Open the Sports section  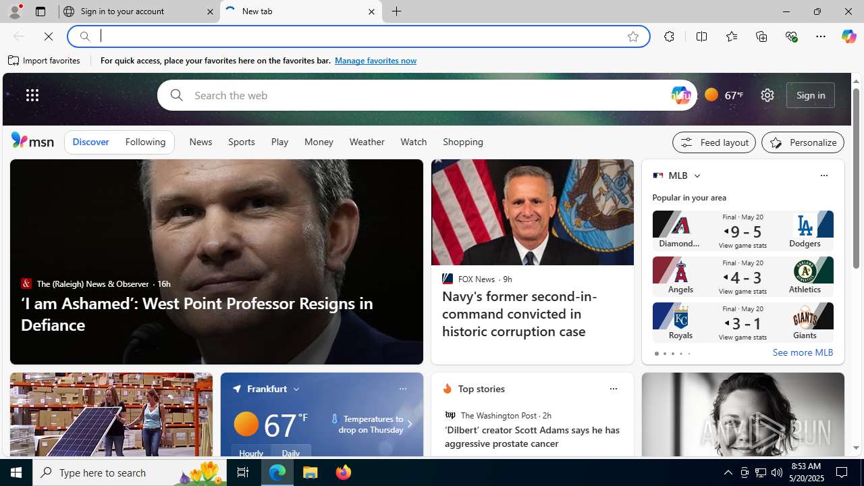click(241, 142)
